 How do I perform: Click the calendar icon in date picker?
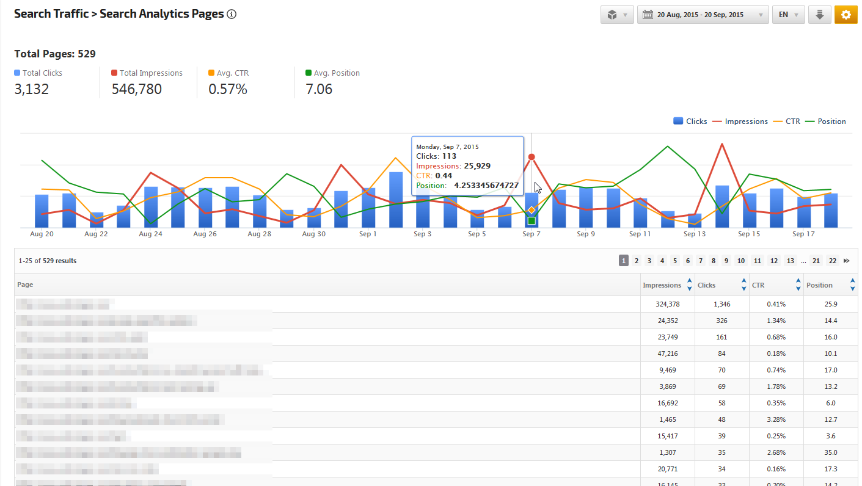pos(648,15)
